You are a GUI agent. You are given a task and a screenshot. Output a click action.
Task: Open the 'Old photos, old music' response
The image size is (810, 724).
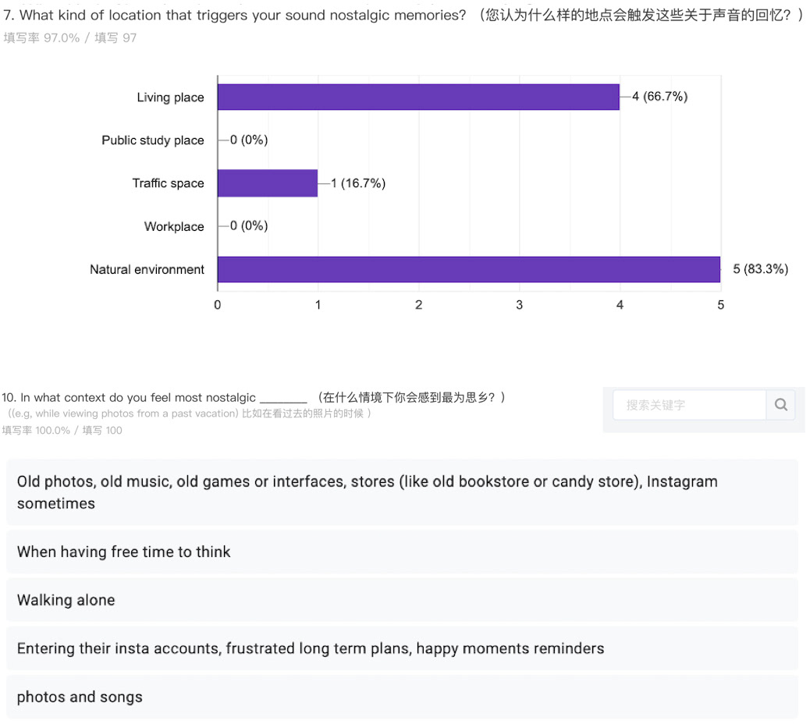coord(402,492)
